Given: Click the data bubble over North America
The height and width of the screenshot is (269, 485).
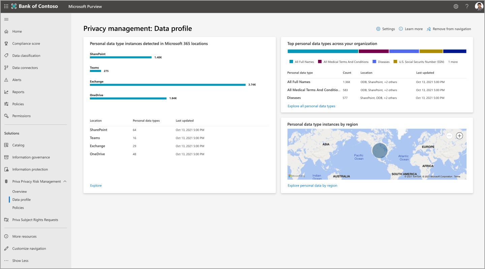Looking at the screenshot, I should point(380,150).
